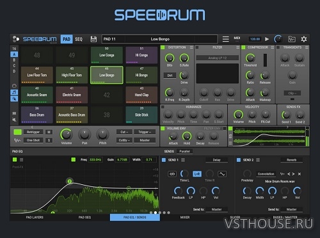Open the Trigger dropdown

[x=145, y=132]
